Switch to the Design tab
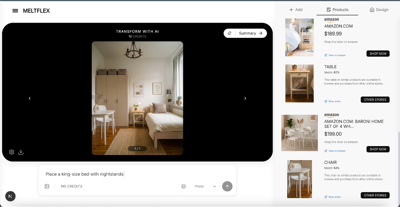 [379, 10]
